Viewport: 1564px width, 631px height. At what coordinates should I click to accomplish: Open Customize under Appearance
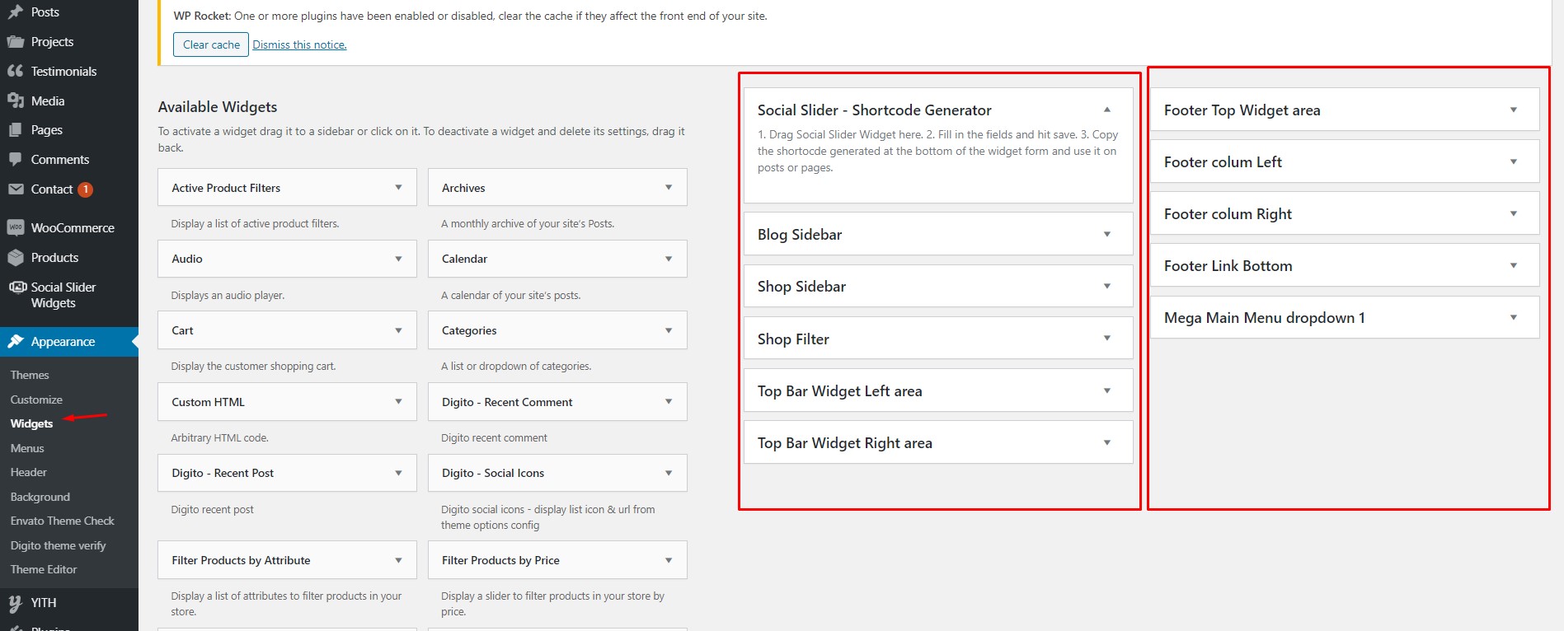36,400
